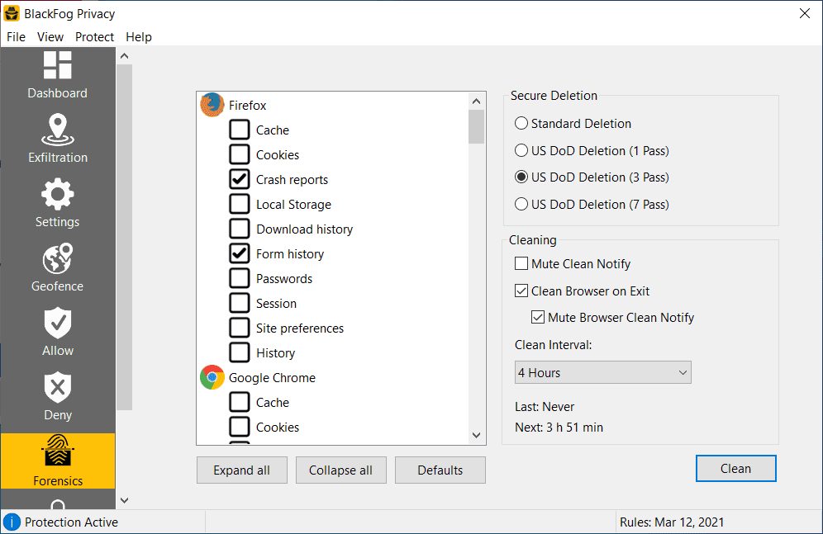Screen dimensions: 823x534
Task: Open the Clean Interval dropdown
Action: point(602,373)
